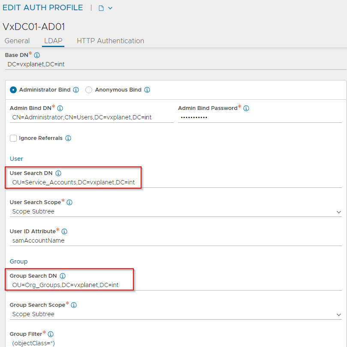347x347 pixels.
Task: Show info for Base DN field
Action: tap(37, 55)
